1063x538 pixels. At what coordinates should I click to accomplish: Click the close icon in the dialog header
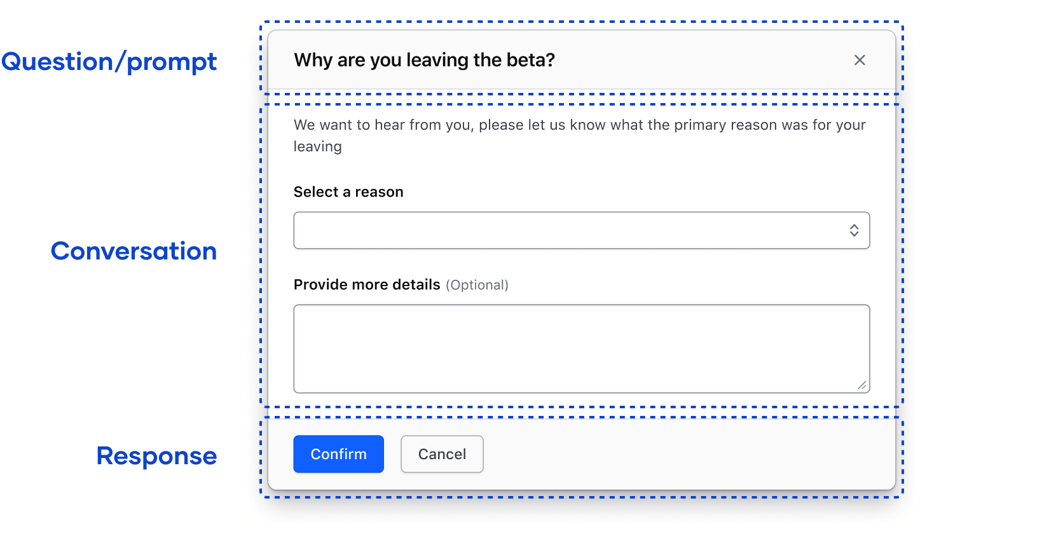860,60
